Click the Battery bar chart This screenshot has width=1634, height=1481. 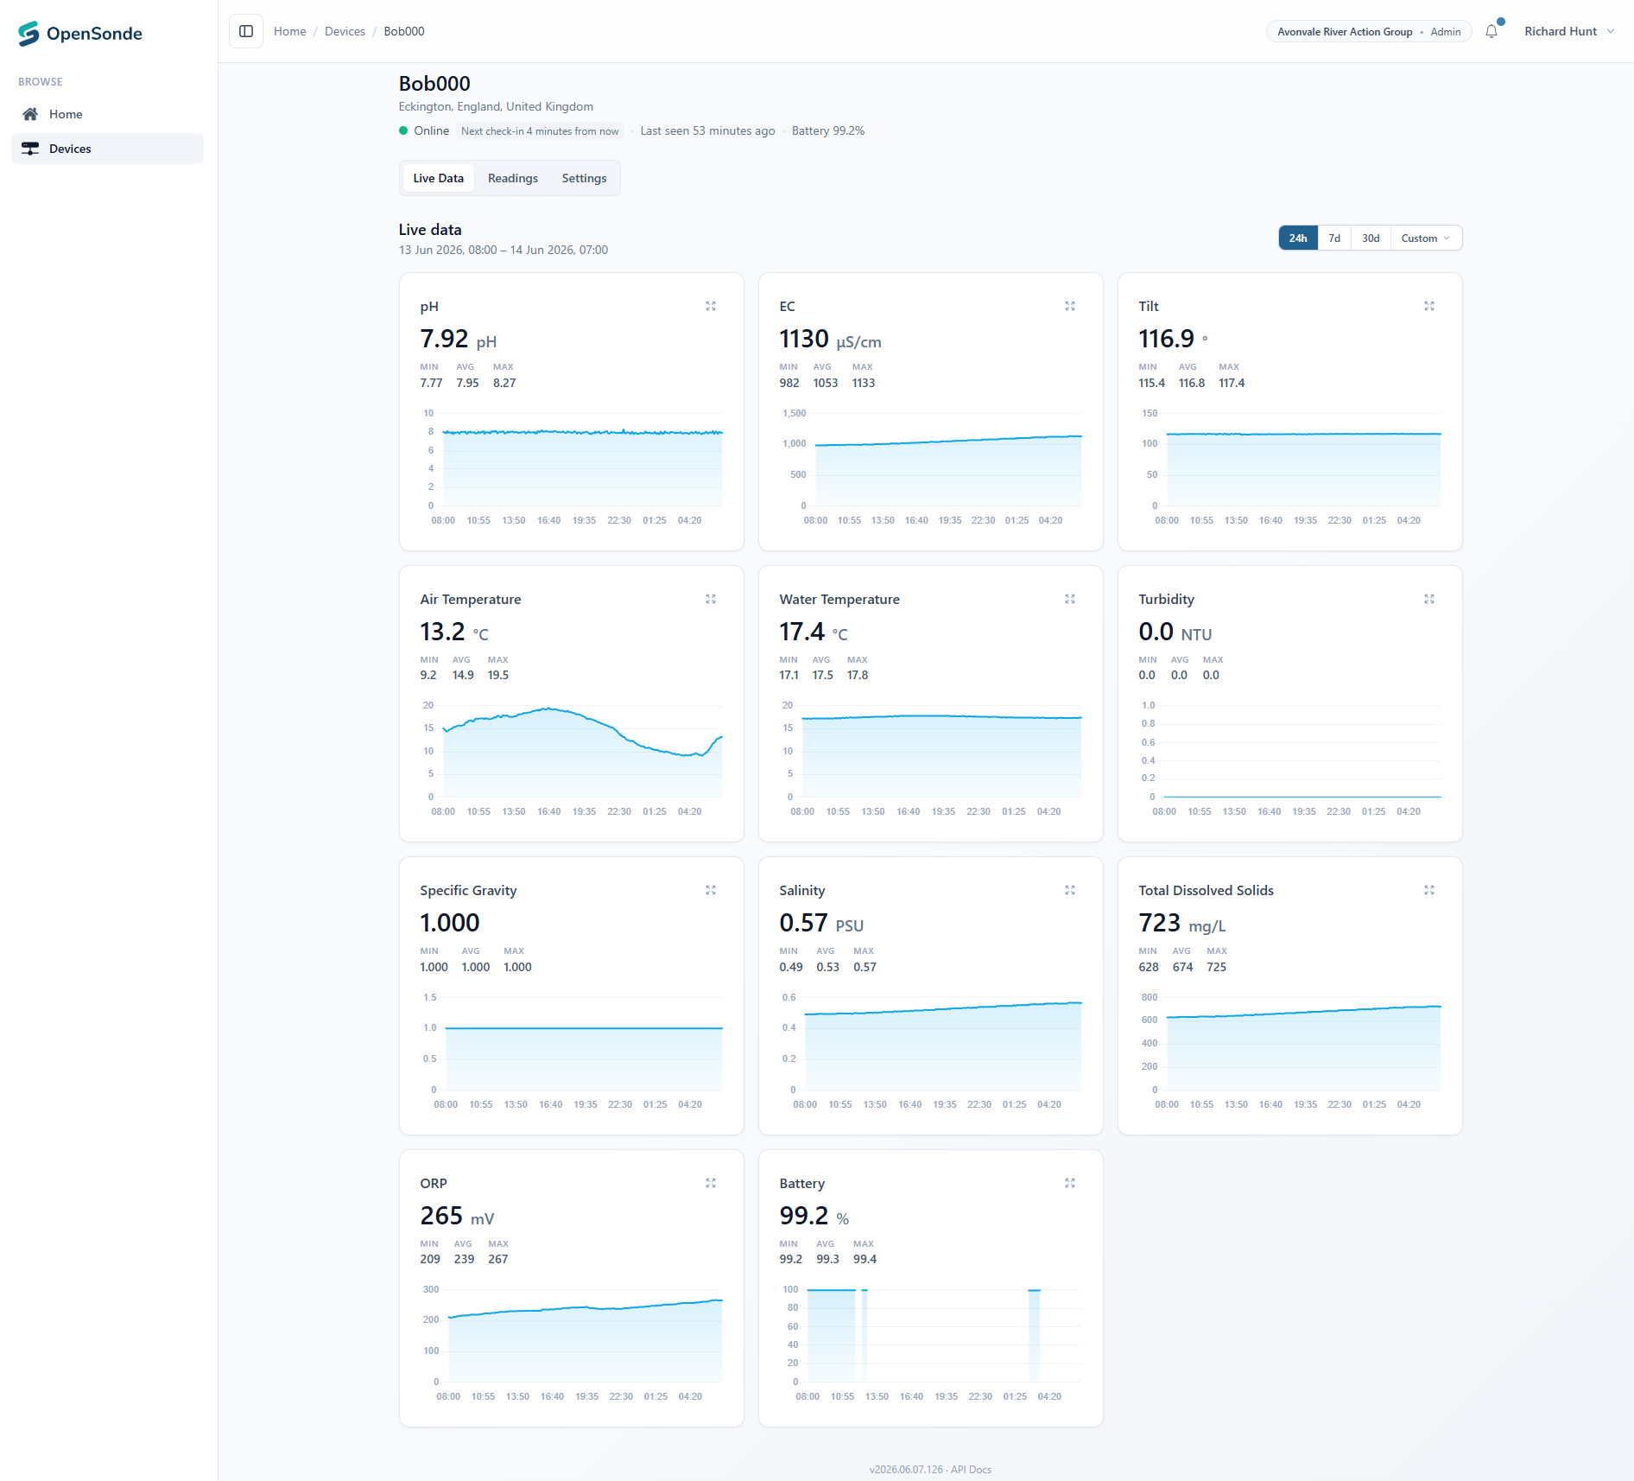coord(931,1343)
